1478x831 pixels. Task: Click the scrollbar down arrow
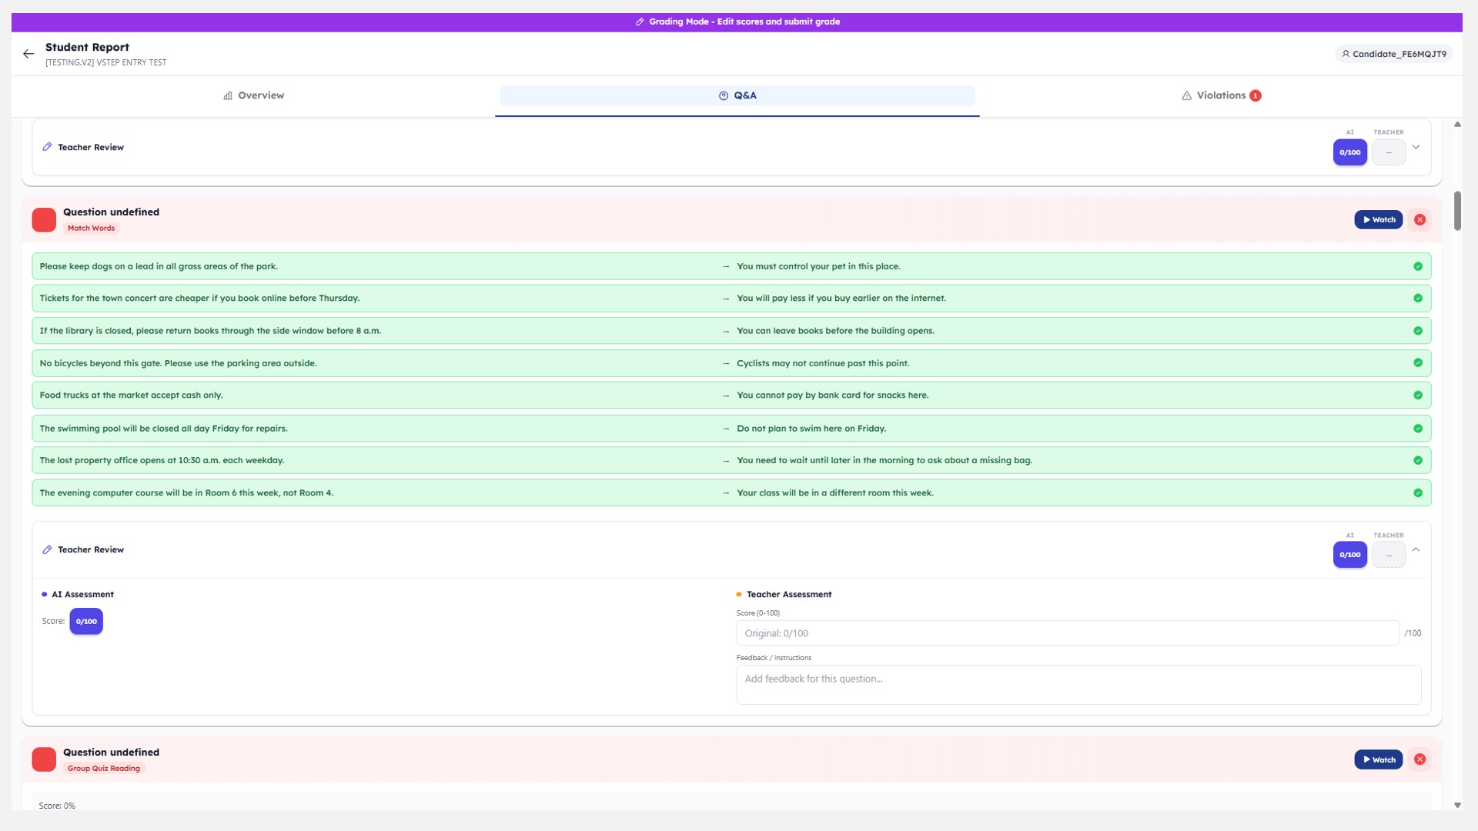pyautogui.click(x=1456, y=805)
